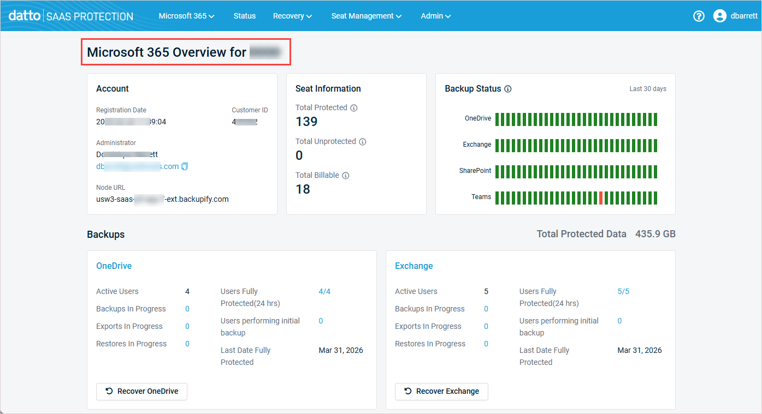Viewport: 762px width, 414px height.
Task: Click the red failed Teams backup bar
Action: [601, 197]
